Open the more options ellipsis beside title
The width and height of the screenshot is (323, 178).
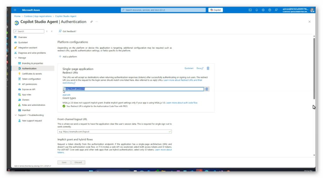pyautogui.click(x=97, y=22)
